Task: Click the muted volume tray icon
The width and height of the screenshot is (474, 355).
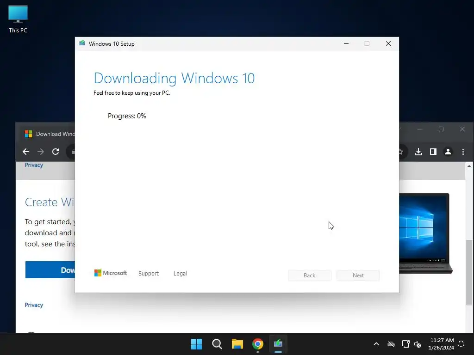Action: [x=418, y=344]
